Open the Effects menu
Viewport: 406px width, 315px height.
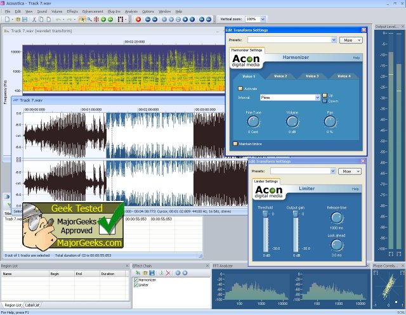pos(72,11)
